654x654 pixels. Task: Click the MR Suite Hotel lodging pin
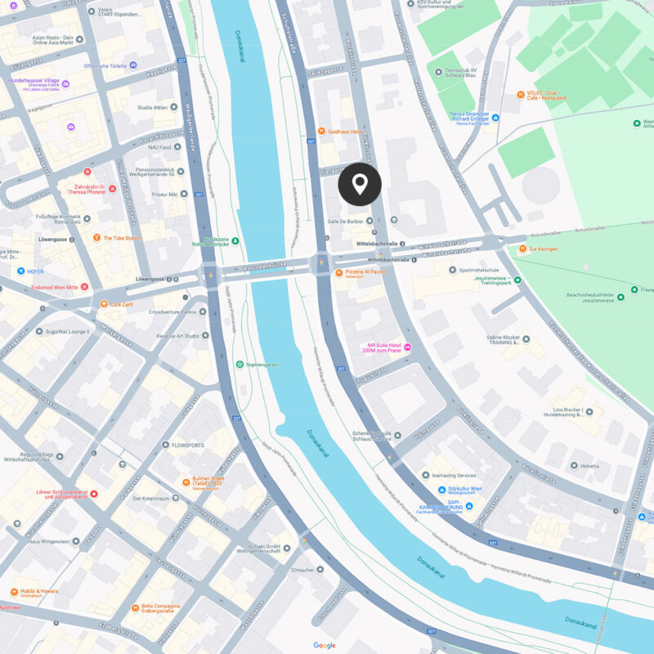[x=407, y=347]
